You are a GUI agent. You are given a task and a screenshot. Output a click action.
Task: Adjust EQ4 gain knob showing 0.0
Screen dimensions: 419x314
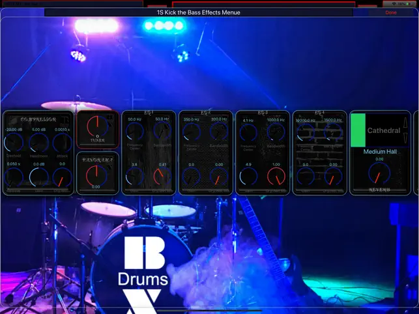tap(306, 177)
